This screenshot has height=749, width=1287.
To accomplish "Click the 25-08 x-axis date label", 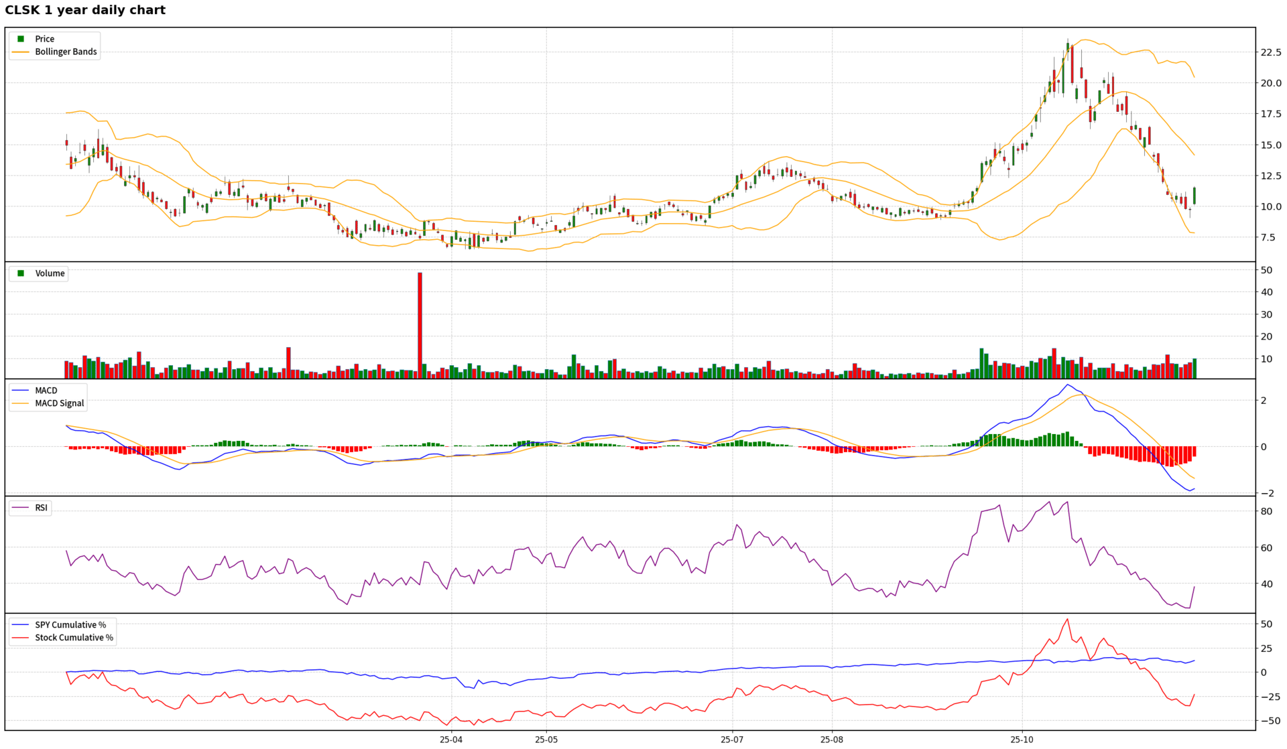I will click(832, 740).
